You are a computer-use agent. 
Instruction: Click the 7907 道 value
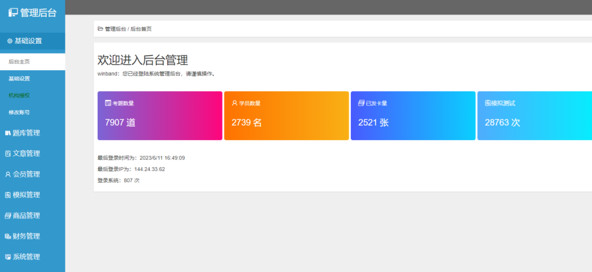pos(120,122)
